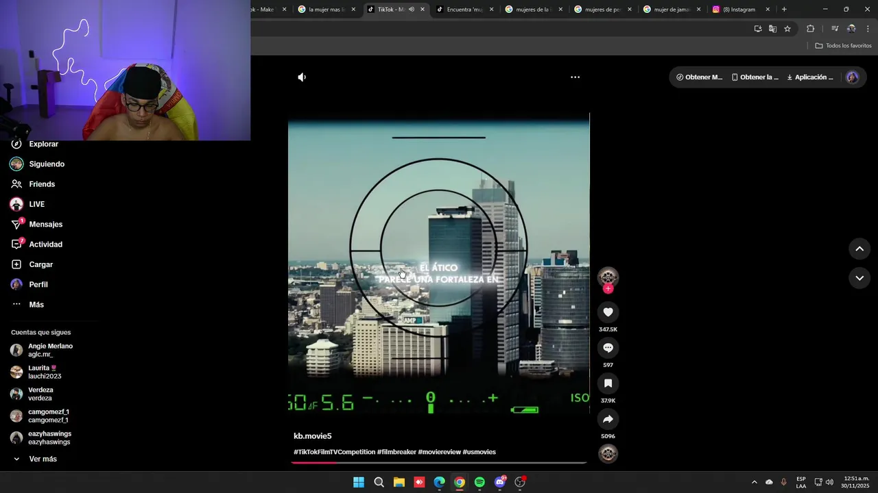The width and height of the screenshot is (878, 493).
Task: Open the creator avatar beside the video
Action: 608,276
